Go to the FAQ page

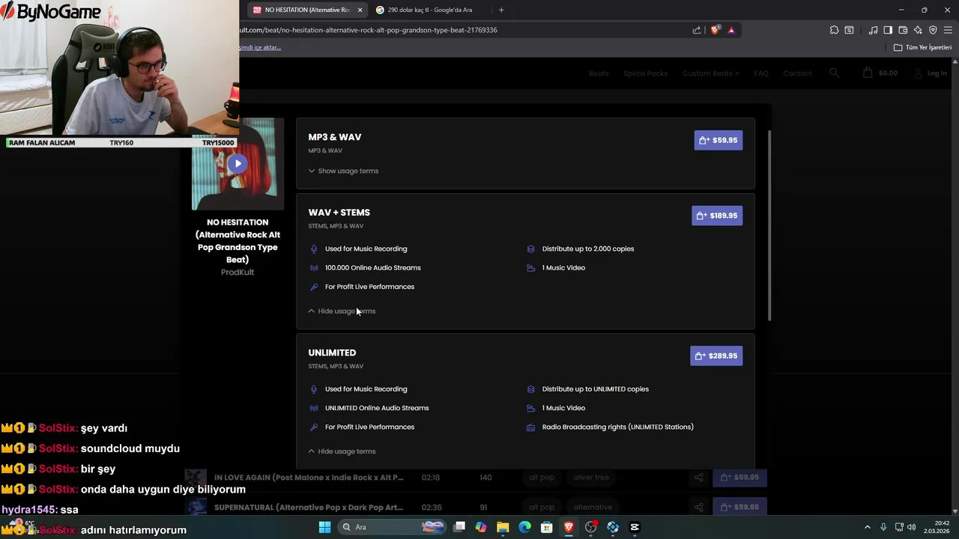point(761,73)
